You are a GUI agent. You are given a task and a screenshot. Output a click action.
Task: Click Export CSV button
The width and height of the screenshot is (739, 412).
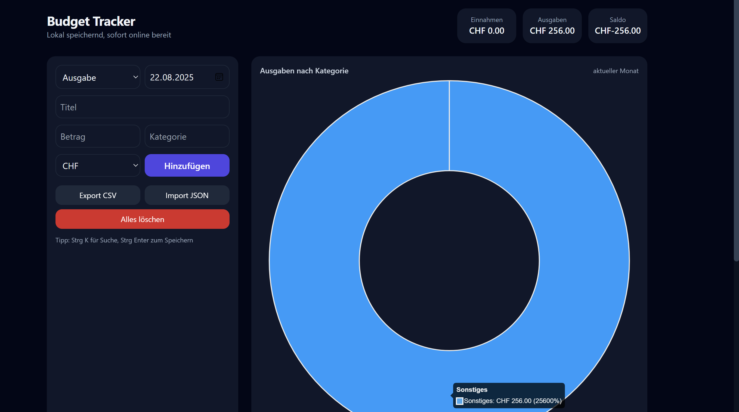98,195
